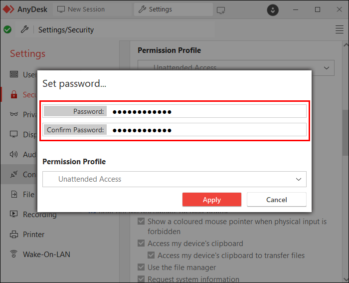Click the wrench icon in address bar
The image size is (349, 283).
click(24, 30)
